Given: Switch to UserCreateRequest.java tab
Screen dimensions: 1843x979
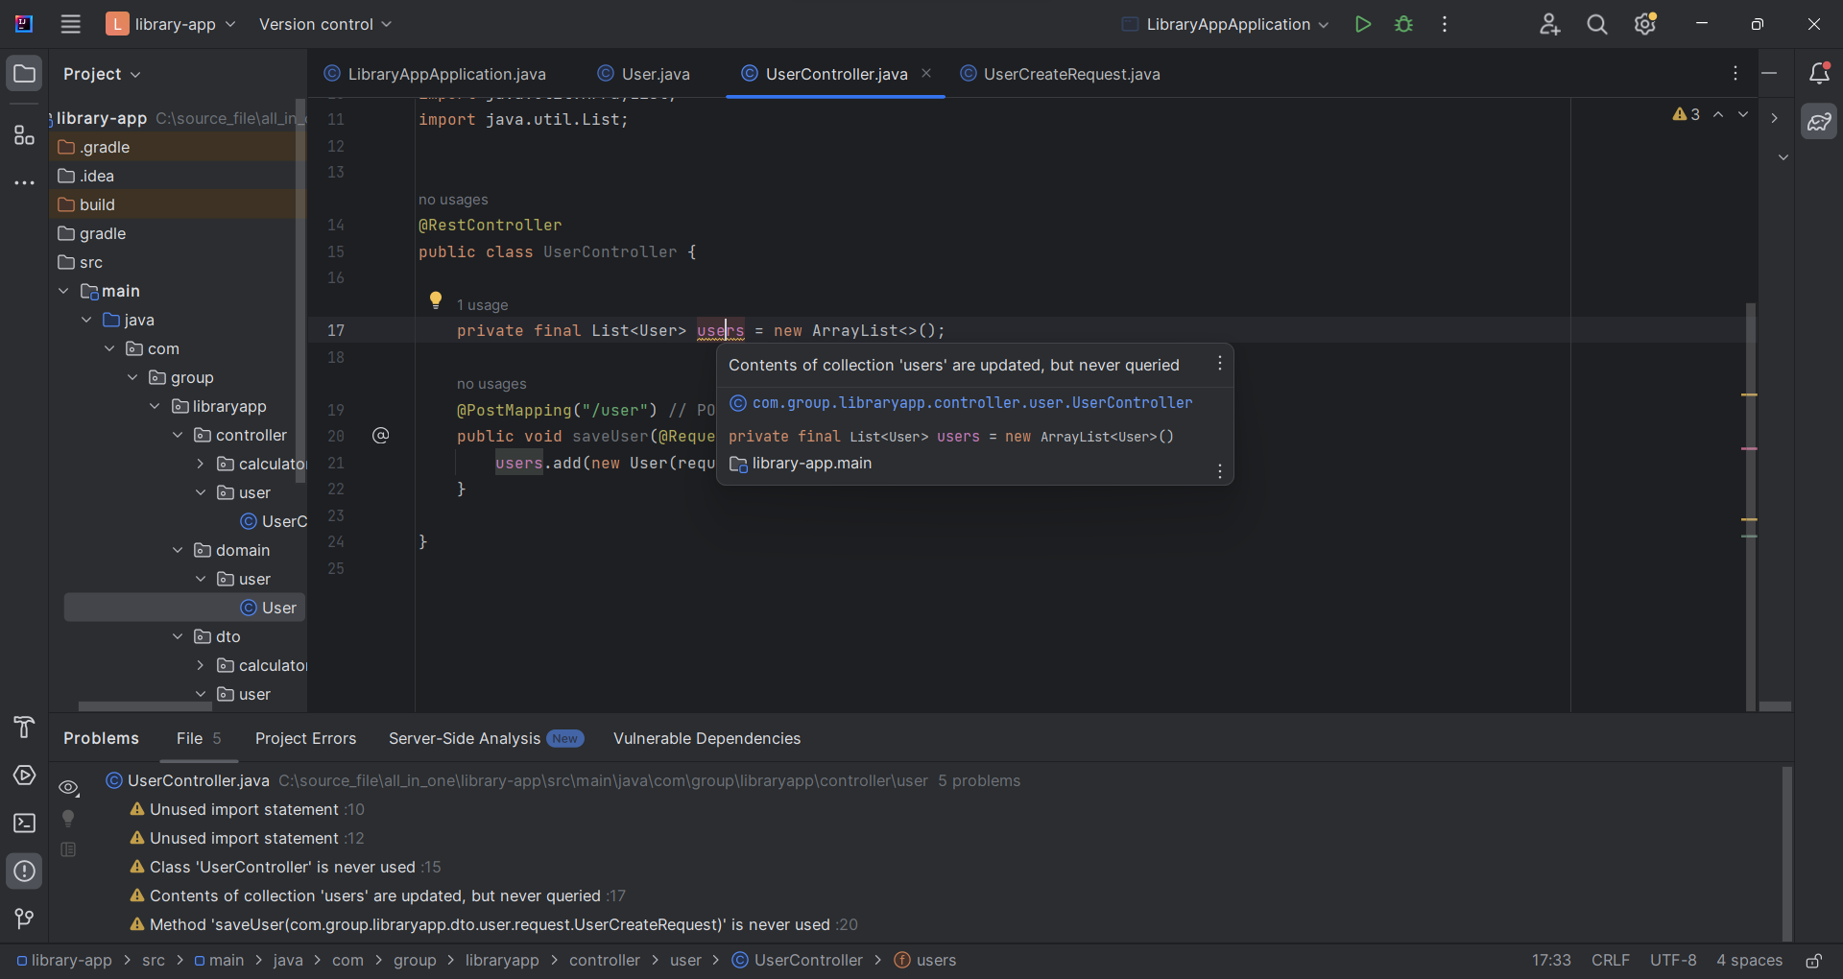Looking at the screenshot, I should pyautogui.click(x=1061, y=74).
